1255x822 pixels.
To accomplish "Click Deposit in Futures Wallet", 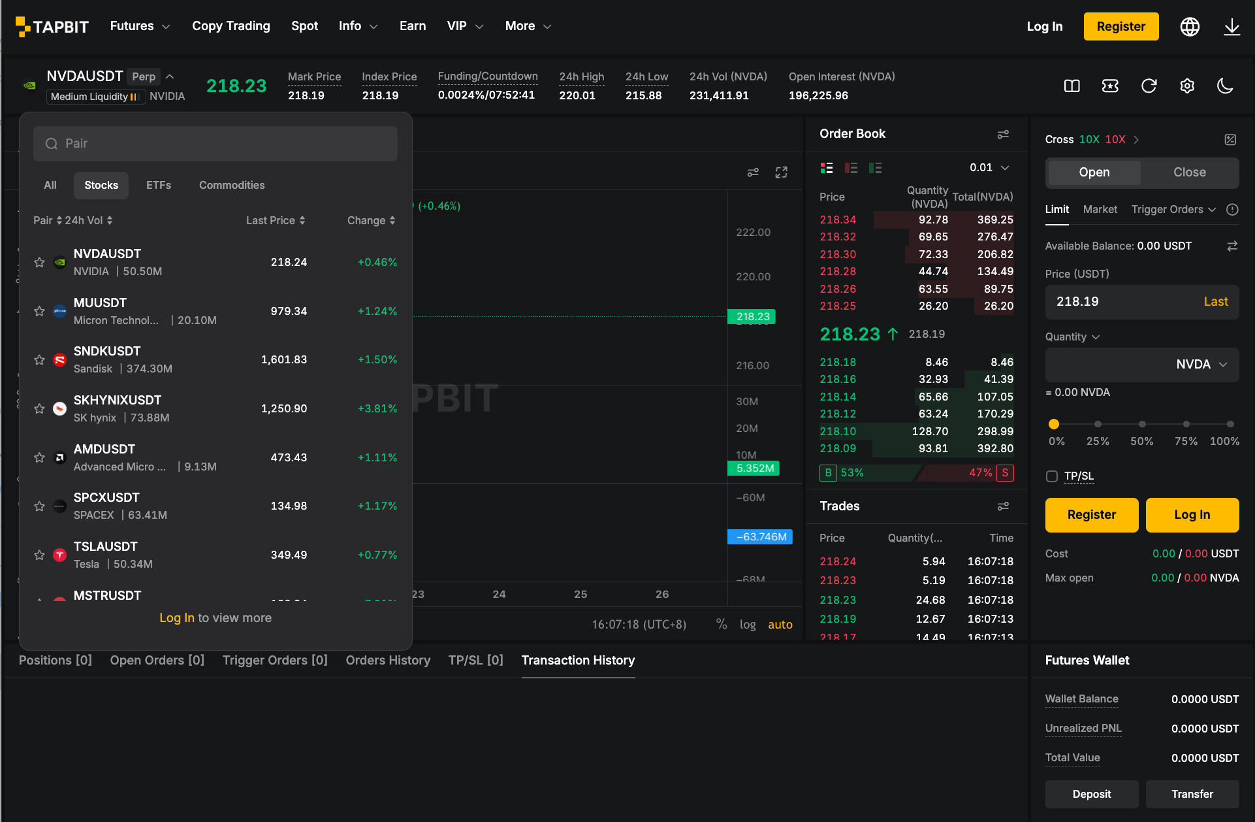I will click(x=1092, y=795).
